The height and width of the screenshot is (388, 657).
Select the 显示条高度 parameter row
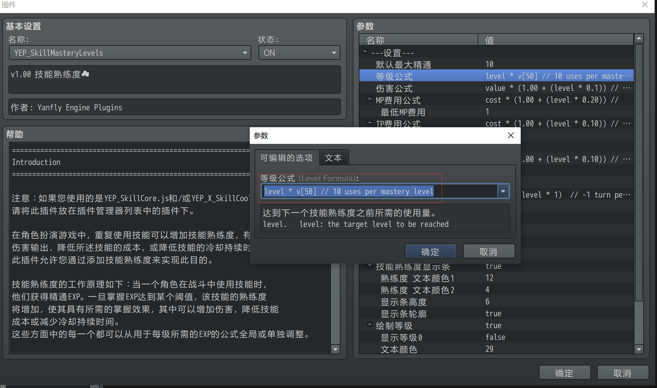[496, 302]
